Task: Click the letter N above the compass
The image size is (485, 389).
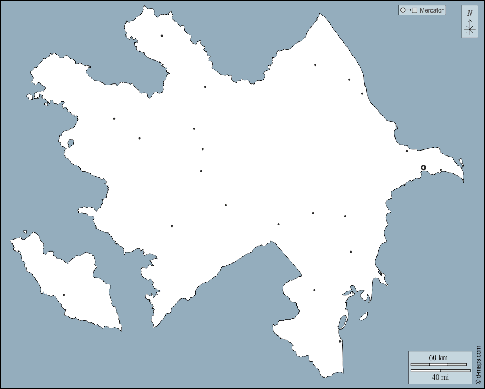Action: [469, 13]
